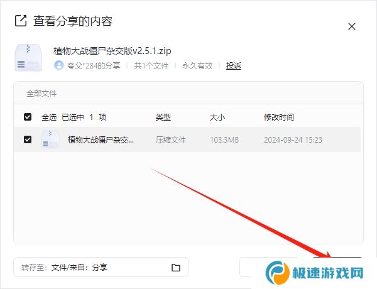Image resolution: width=377 pixels, height=289 pixels.
Task: Click the 转存至 save destination field
Action: click(x=101, y=267)
